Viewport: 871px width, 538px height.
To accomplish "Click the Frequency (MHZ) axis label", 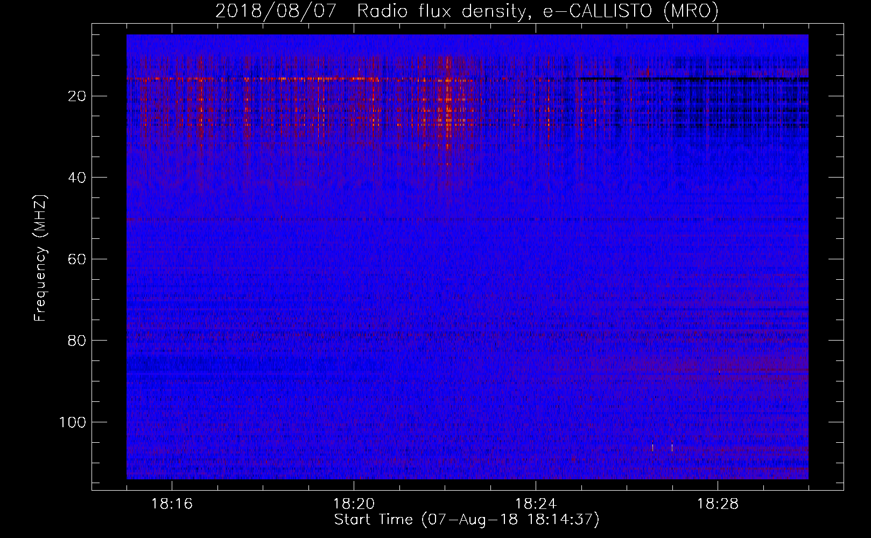I will click(x=40, y=258).
